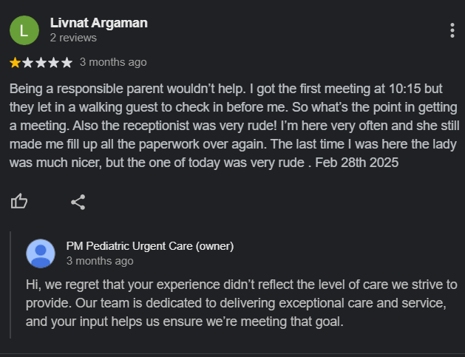Click the fifth gray rating star
The image size is (465, 357).
coord(67,63)
